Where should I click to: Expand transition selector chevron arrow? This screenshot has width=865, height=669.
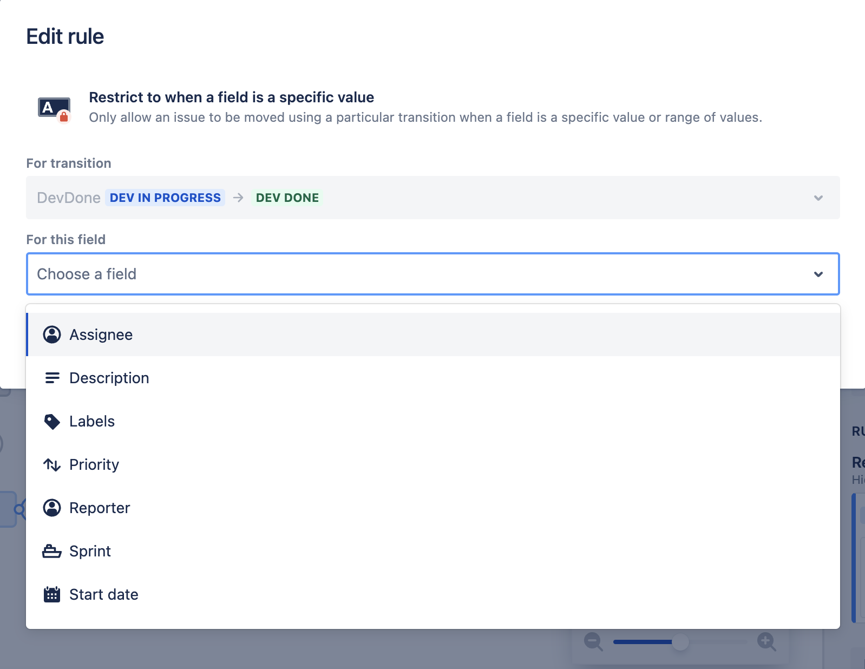[818, 198]
